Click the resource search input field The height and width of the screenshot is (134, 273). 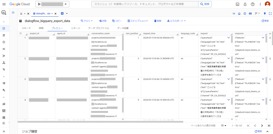145,4
